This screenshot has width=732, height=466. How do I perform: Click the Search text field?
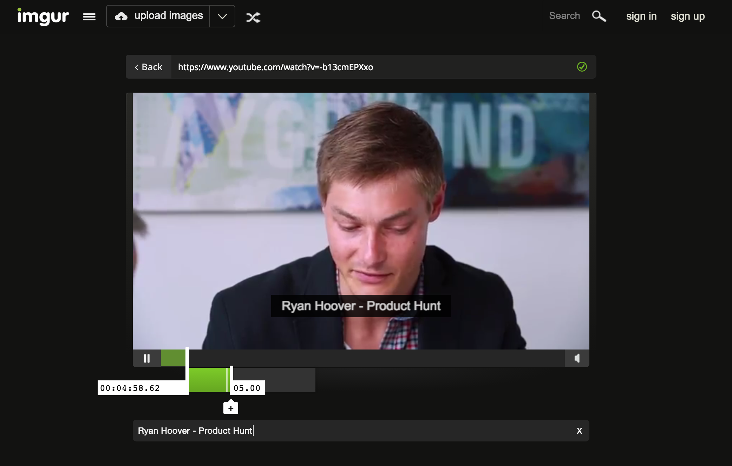pyautogui.click(x=564, y=16)
